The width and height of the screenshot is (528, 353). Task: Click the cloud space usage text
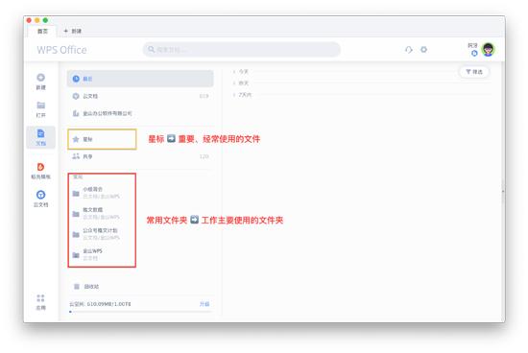point(100,304)
